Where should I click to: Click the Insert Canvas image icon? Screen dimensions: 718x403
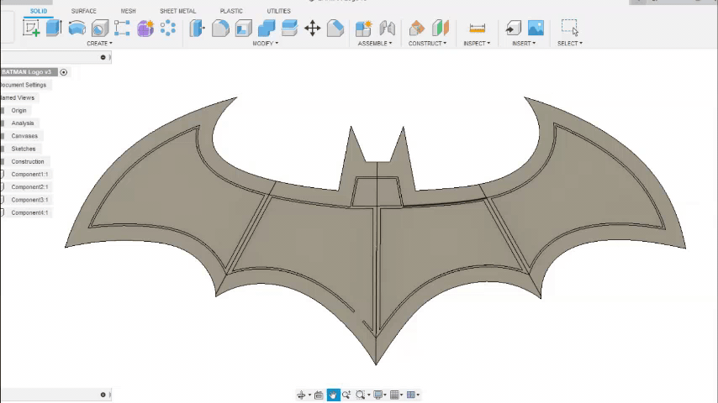click(x=536, y=29)
